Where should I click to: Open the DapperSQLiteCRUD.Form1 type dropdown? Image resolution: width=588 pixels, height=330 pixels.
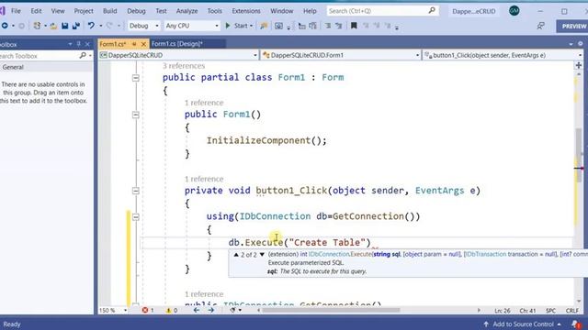(x=341, y=55)
